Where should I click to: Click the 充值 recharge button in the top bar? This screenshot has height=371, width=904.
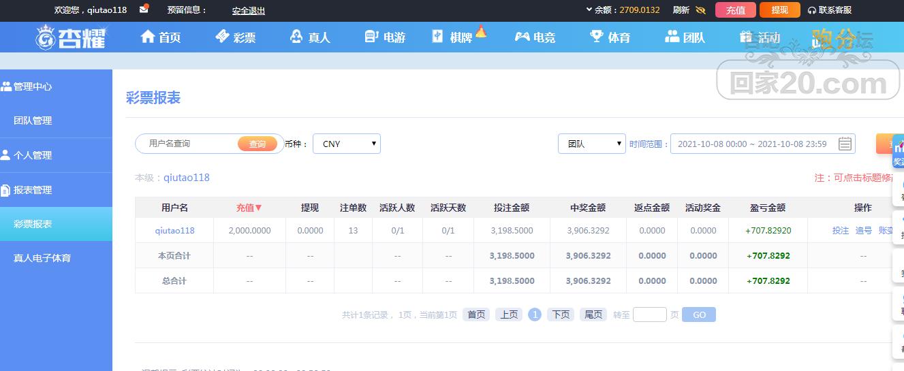(736, 10)
